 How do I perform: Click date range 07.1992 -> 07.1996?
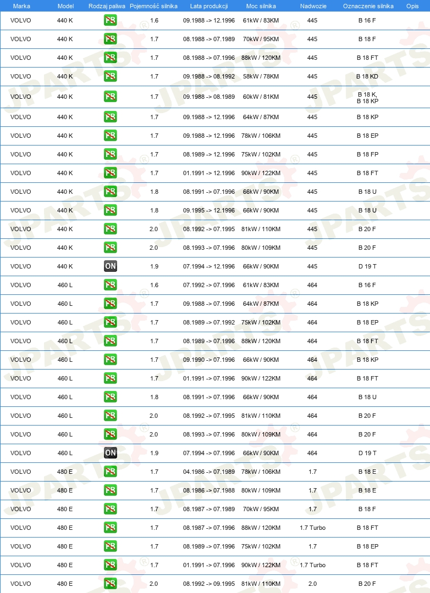(209, 285)
